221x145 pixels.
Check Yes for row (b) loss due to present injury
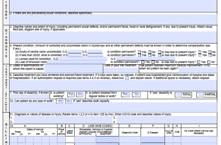click(200, 55)
